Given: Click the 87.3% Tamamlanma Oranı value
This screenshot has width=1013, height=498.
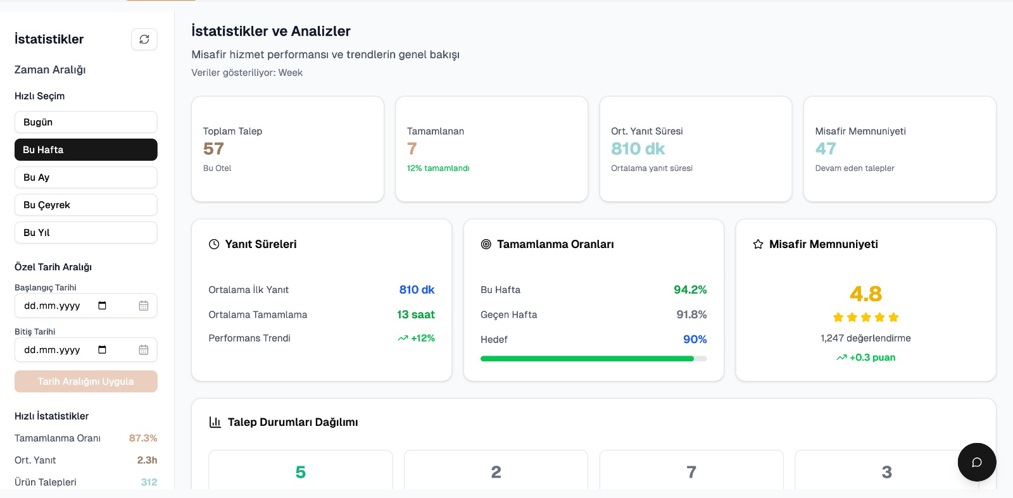Looking at the screenshot, I should tap(143, 438).
